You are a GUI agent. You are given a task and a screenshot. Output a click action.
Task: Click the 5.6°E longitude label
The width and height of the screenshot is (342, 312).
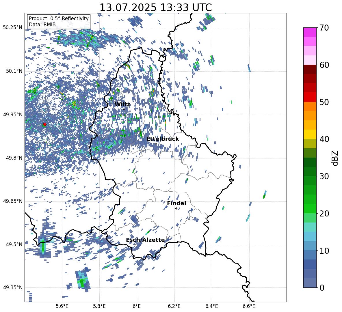pyautogui.click(x=62, y=306)
